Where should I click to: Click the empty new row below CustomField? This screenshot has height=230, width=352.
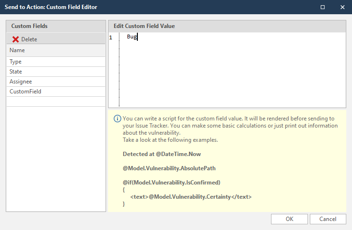(55, 101)
